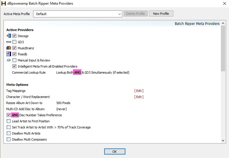Change Multi-CD Add Disc to Album setting
Screen dimensions: 229x158
[61, 109]
